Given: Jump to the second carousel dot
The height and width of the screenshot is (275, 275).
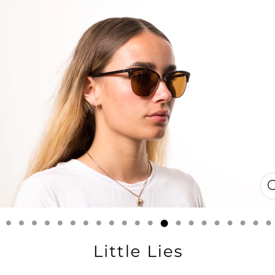Looking at the screenshot, I should click(21, 223).
